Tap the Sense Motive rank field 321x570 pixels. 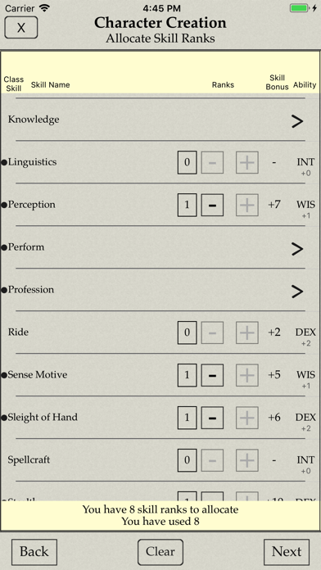tap(188, 375)
